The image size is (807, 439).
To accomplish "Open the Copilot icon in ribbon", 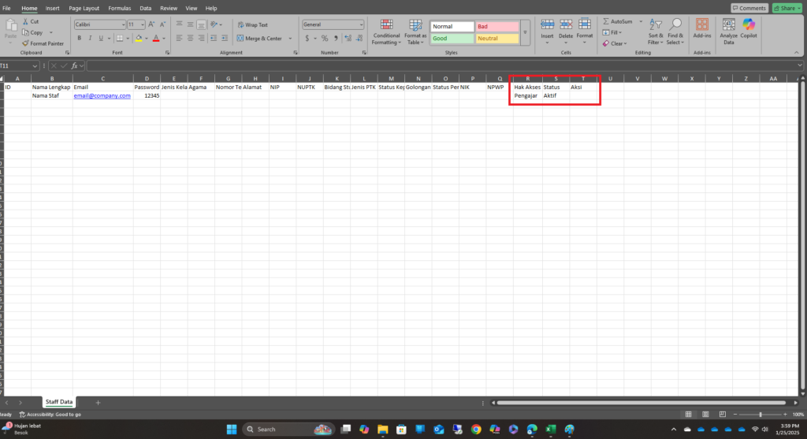I will (x=749, y=29).
